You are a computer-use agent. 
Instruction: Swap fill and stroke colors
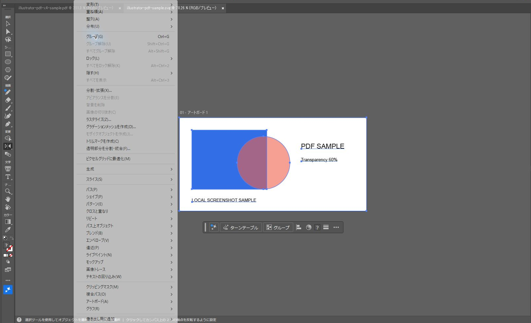[12, 238]
